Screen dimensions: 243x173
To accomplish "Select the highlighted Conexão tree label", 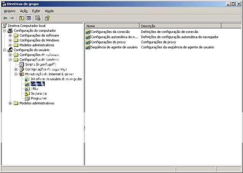I will tap(38, 84).
